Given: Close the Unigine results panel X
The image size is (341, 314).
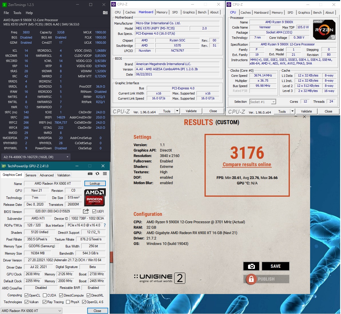Looking at the screenshot, I should pyautogui.click(x=304, y=117).
